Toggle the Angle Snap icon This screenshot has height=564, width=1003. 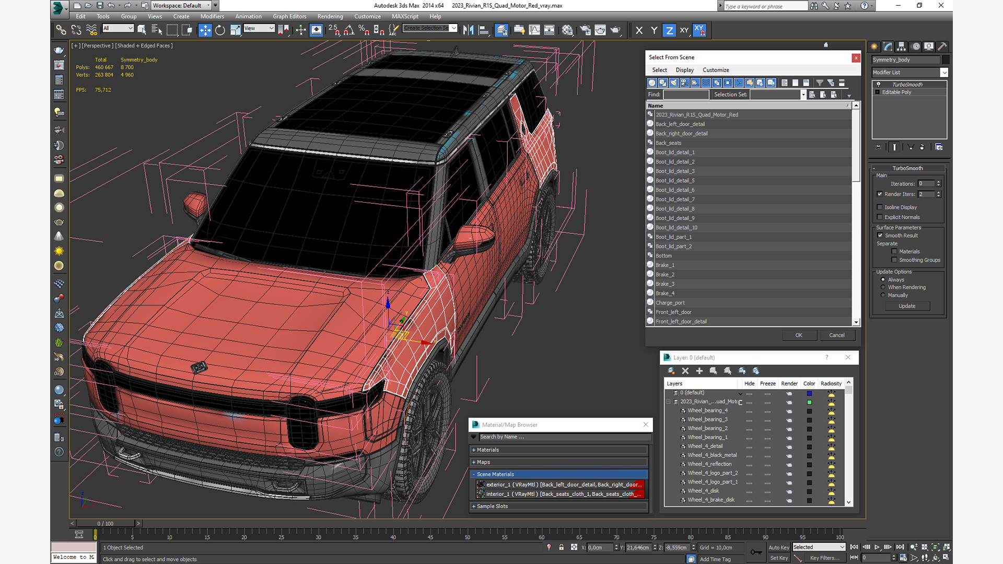click(349, 30)
